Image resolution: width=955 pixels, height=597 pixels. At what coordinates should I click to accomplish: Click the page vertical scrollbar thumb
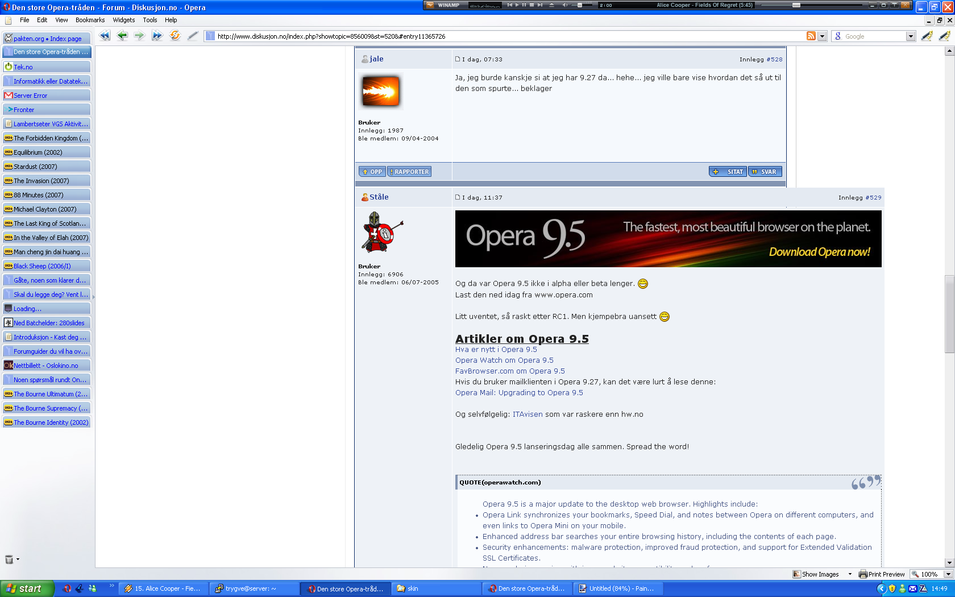click(x=949, y=314)
